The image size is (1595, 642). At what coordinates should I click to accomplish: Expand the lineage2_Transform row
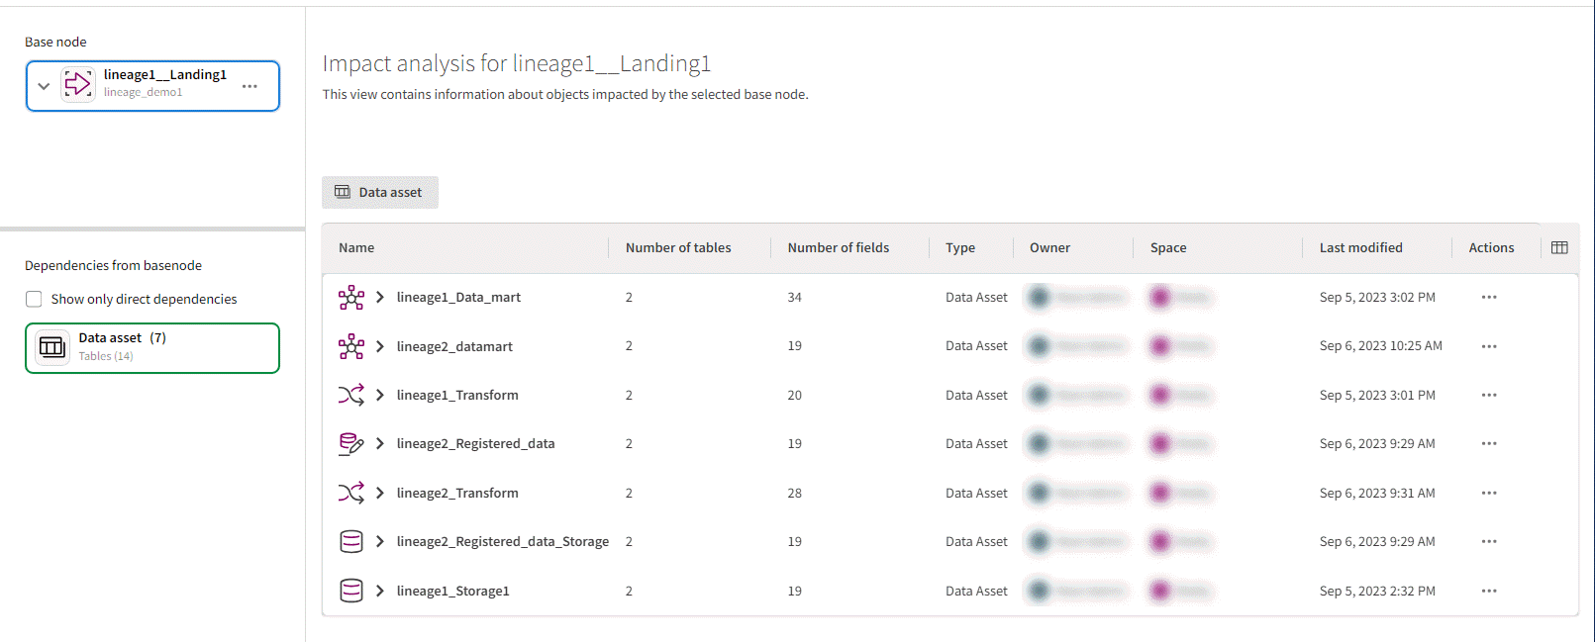pyautogui.click(x=379, y=494)
